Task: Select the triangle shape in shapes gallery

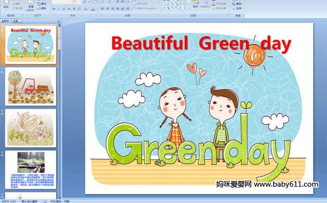Action: (x=168, y=4)
